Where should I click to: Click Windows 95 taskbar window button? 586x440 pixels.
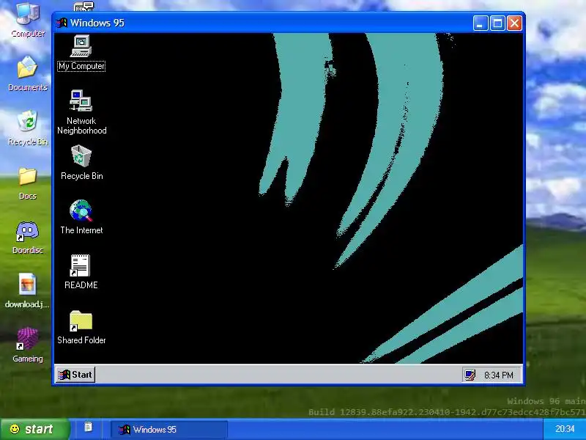pos(169,430)
